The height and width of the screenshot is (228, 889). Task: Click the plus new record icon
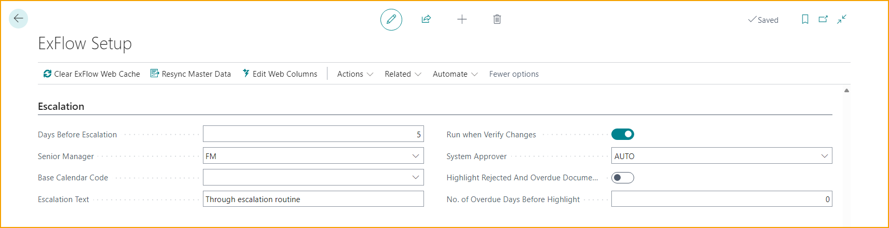coord(462,19)
